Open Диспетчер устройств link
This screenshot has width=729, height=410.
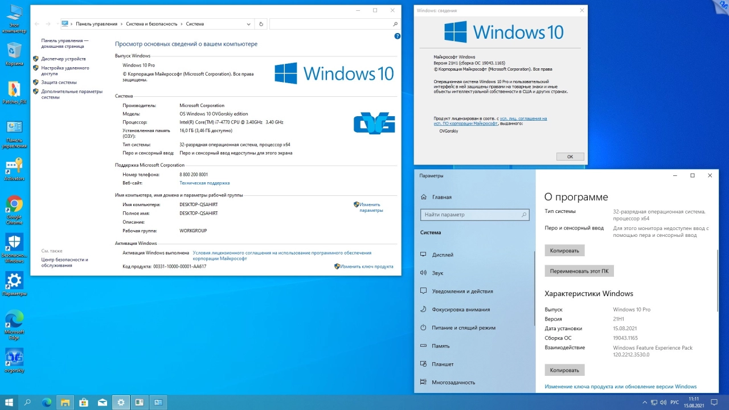63,59
